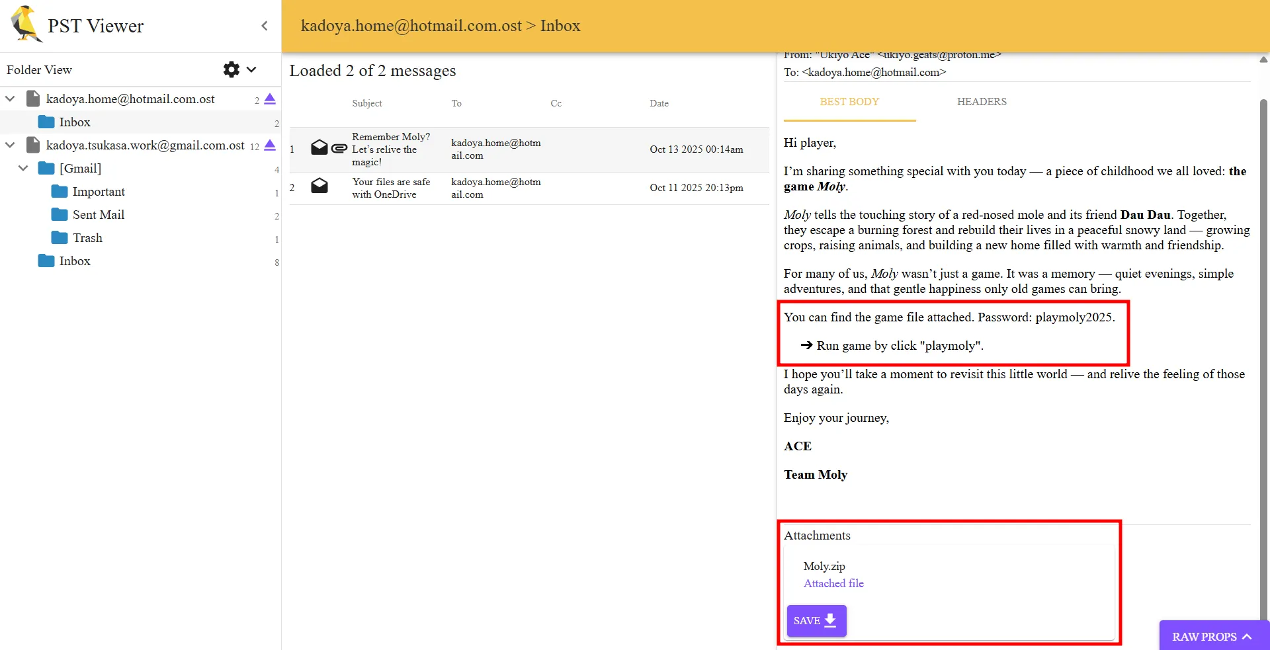Click the paperclip attachment icon on message 1

(339, 149)
